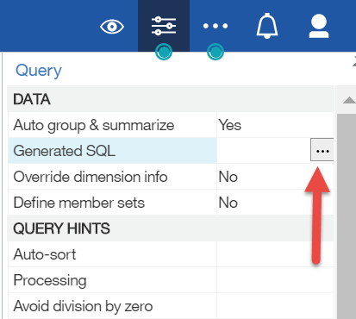Click the Processing value field

(275, 280)
